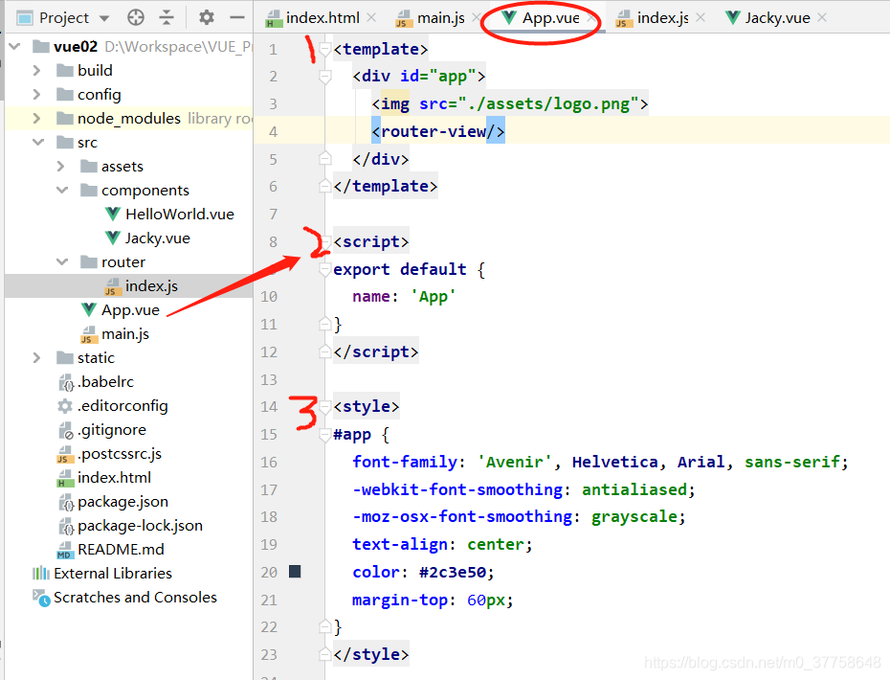Collapse the components folder
The height and width of the screenshot is (680, 890).
pyautogui.click(x=62, y=191)
